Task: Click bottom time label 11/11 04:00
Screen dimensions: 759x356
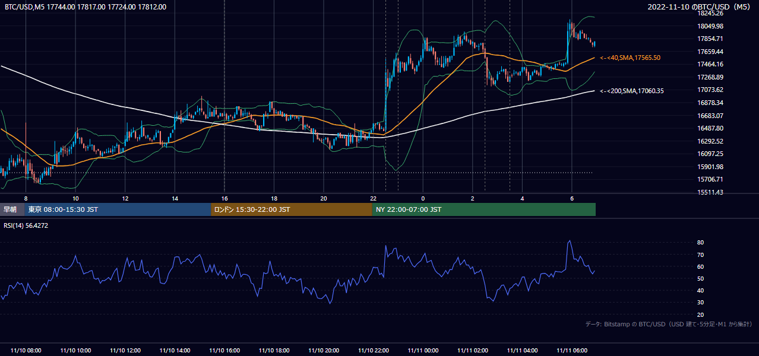Action: tap(522, 351)
